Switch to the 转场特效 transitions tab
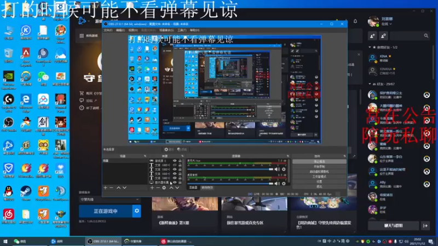This screenshot has width=438, height=246. 207,188
